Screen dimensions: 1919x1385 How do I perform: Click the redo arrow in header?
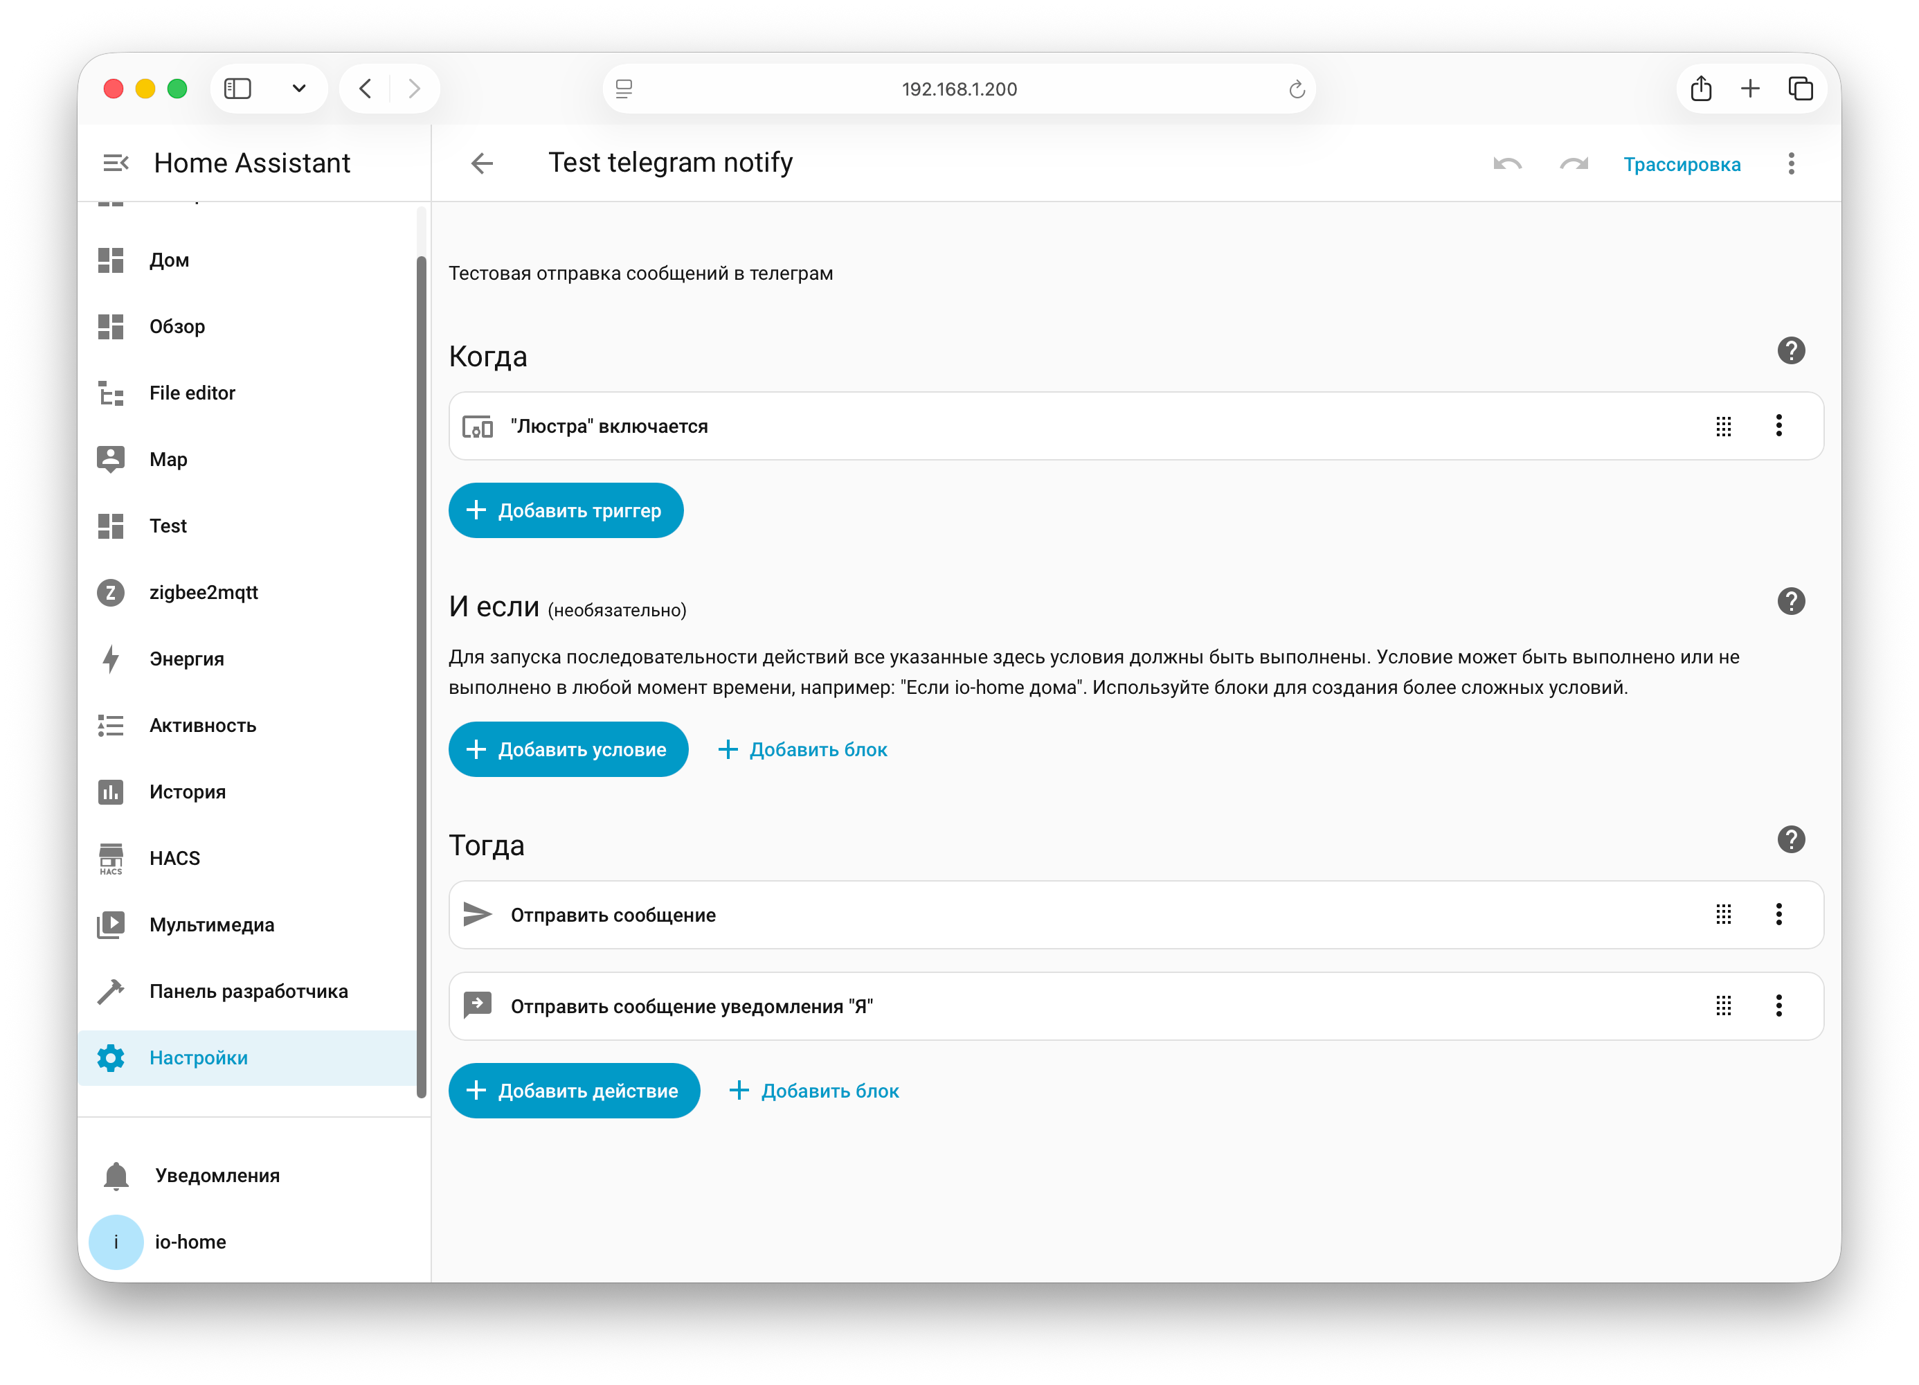tap(1573, 164)
